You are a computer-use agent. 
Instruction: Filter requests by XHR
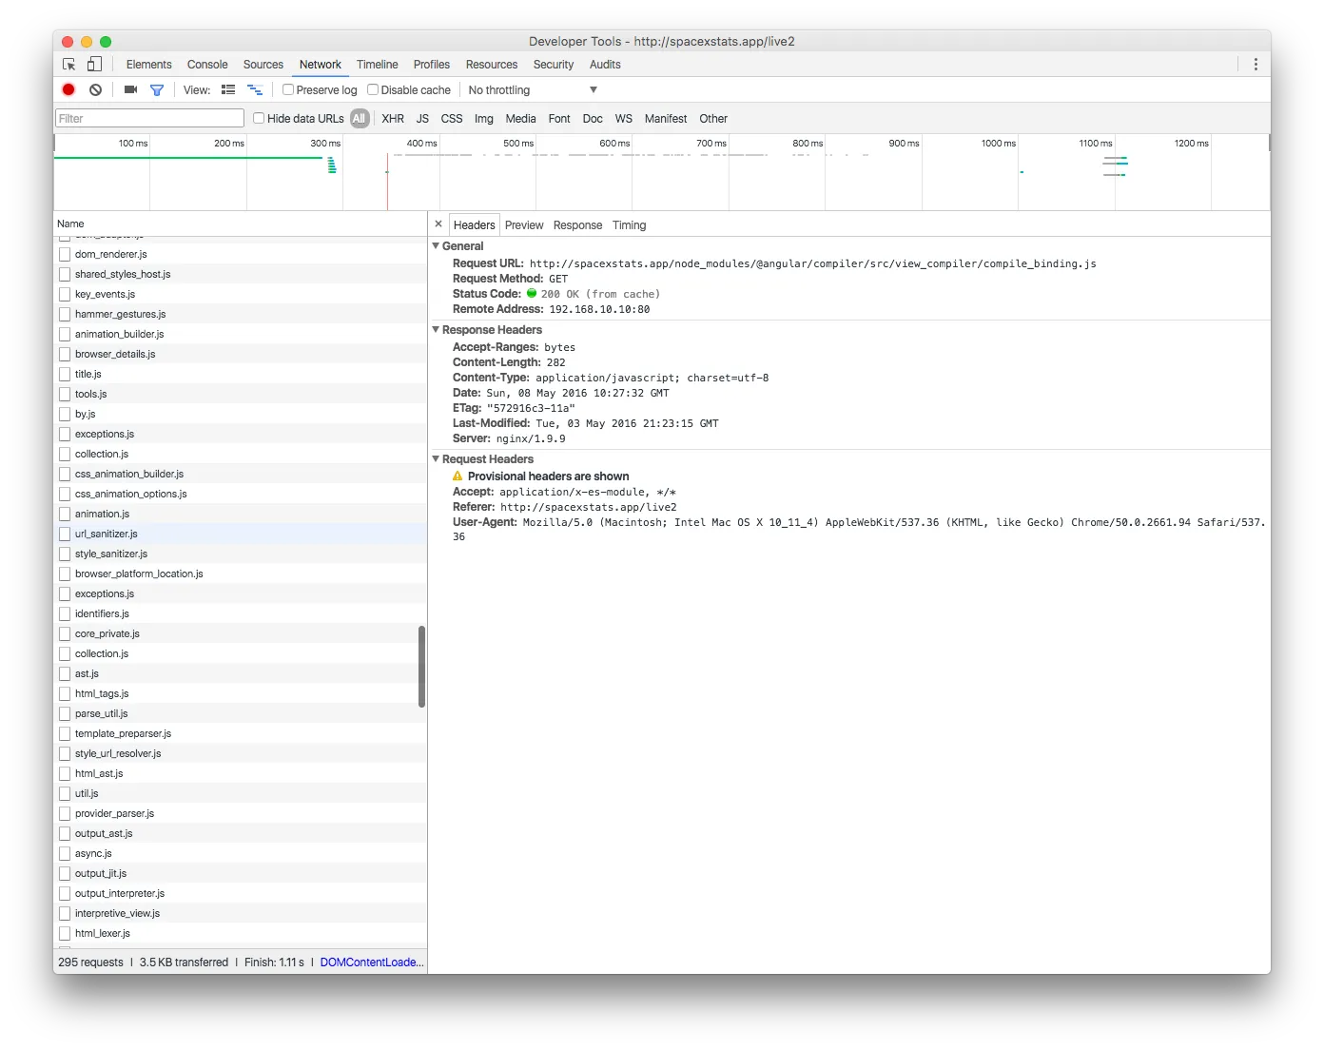(393, 119)
